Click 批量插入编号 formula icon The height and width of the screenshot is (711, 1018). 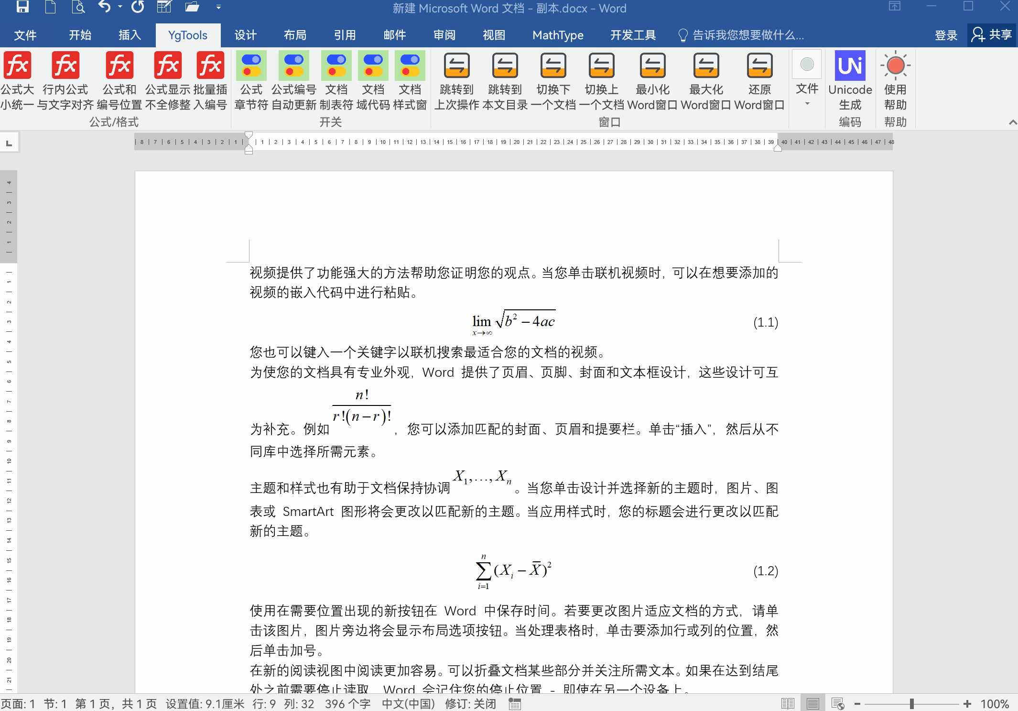tap(210, 66)
